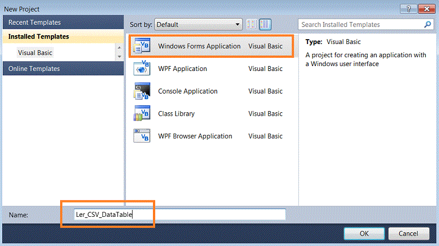The width and height of the screenshot is (439, 246).
Task: Click Visual Basic label beside Console Application
Action: (x=265, y=91)
